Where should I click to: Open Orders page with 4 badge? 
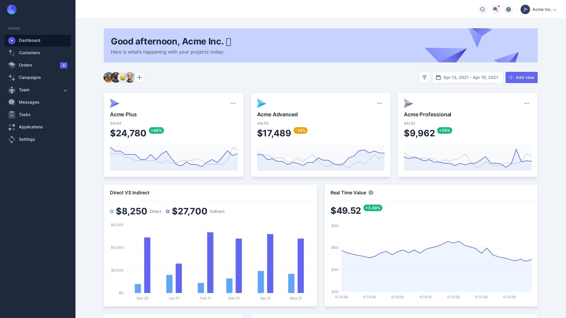26,65
